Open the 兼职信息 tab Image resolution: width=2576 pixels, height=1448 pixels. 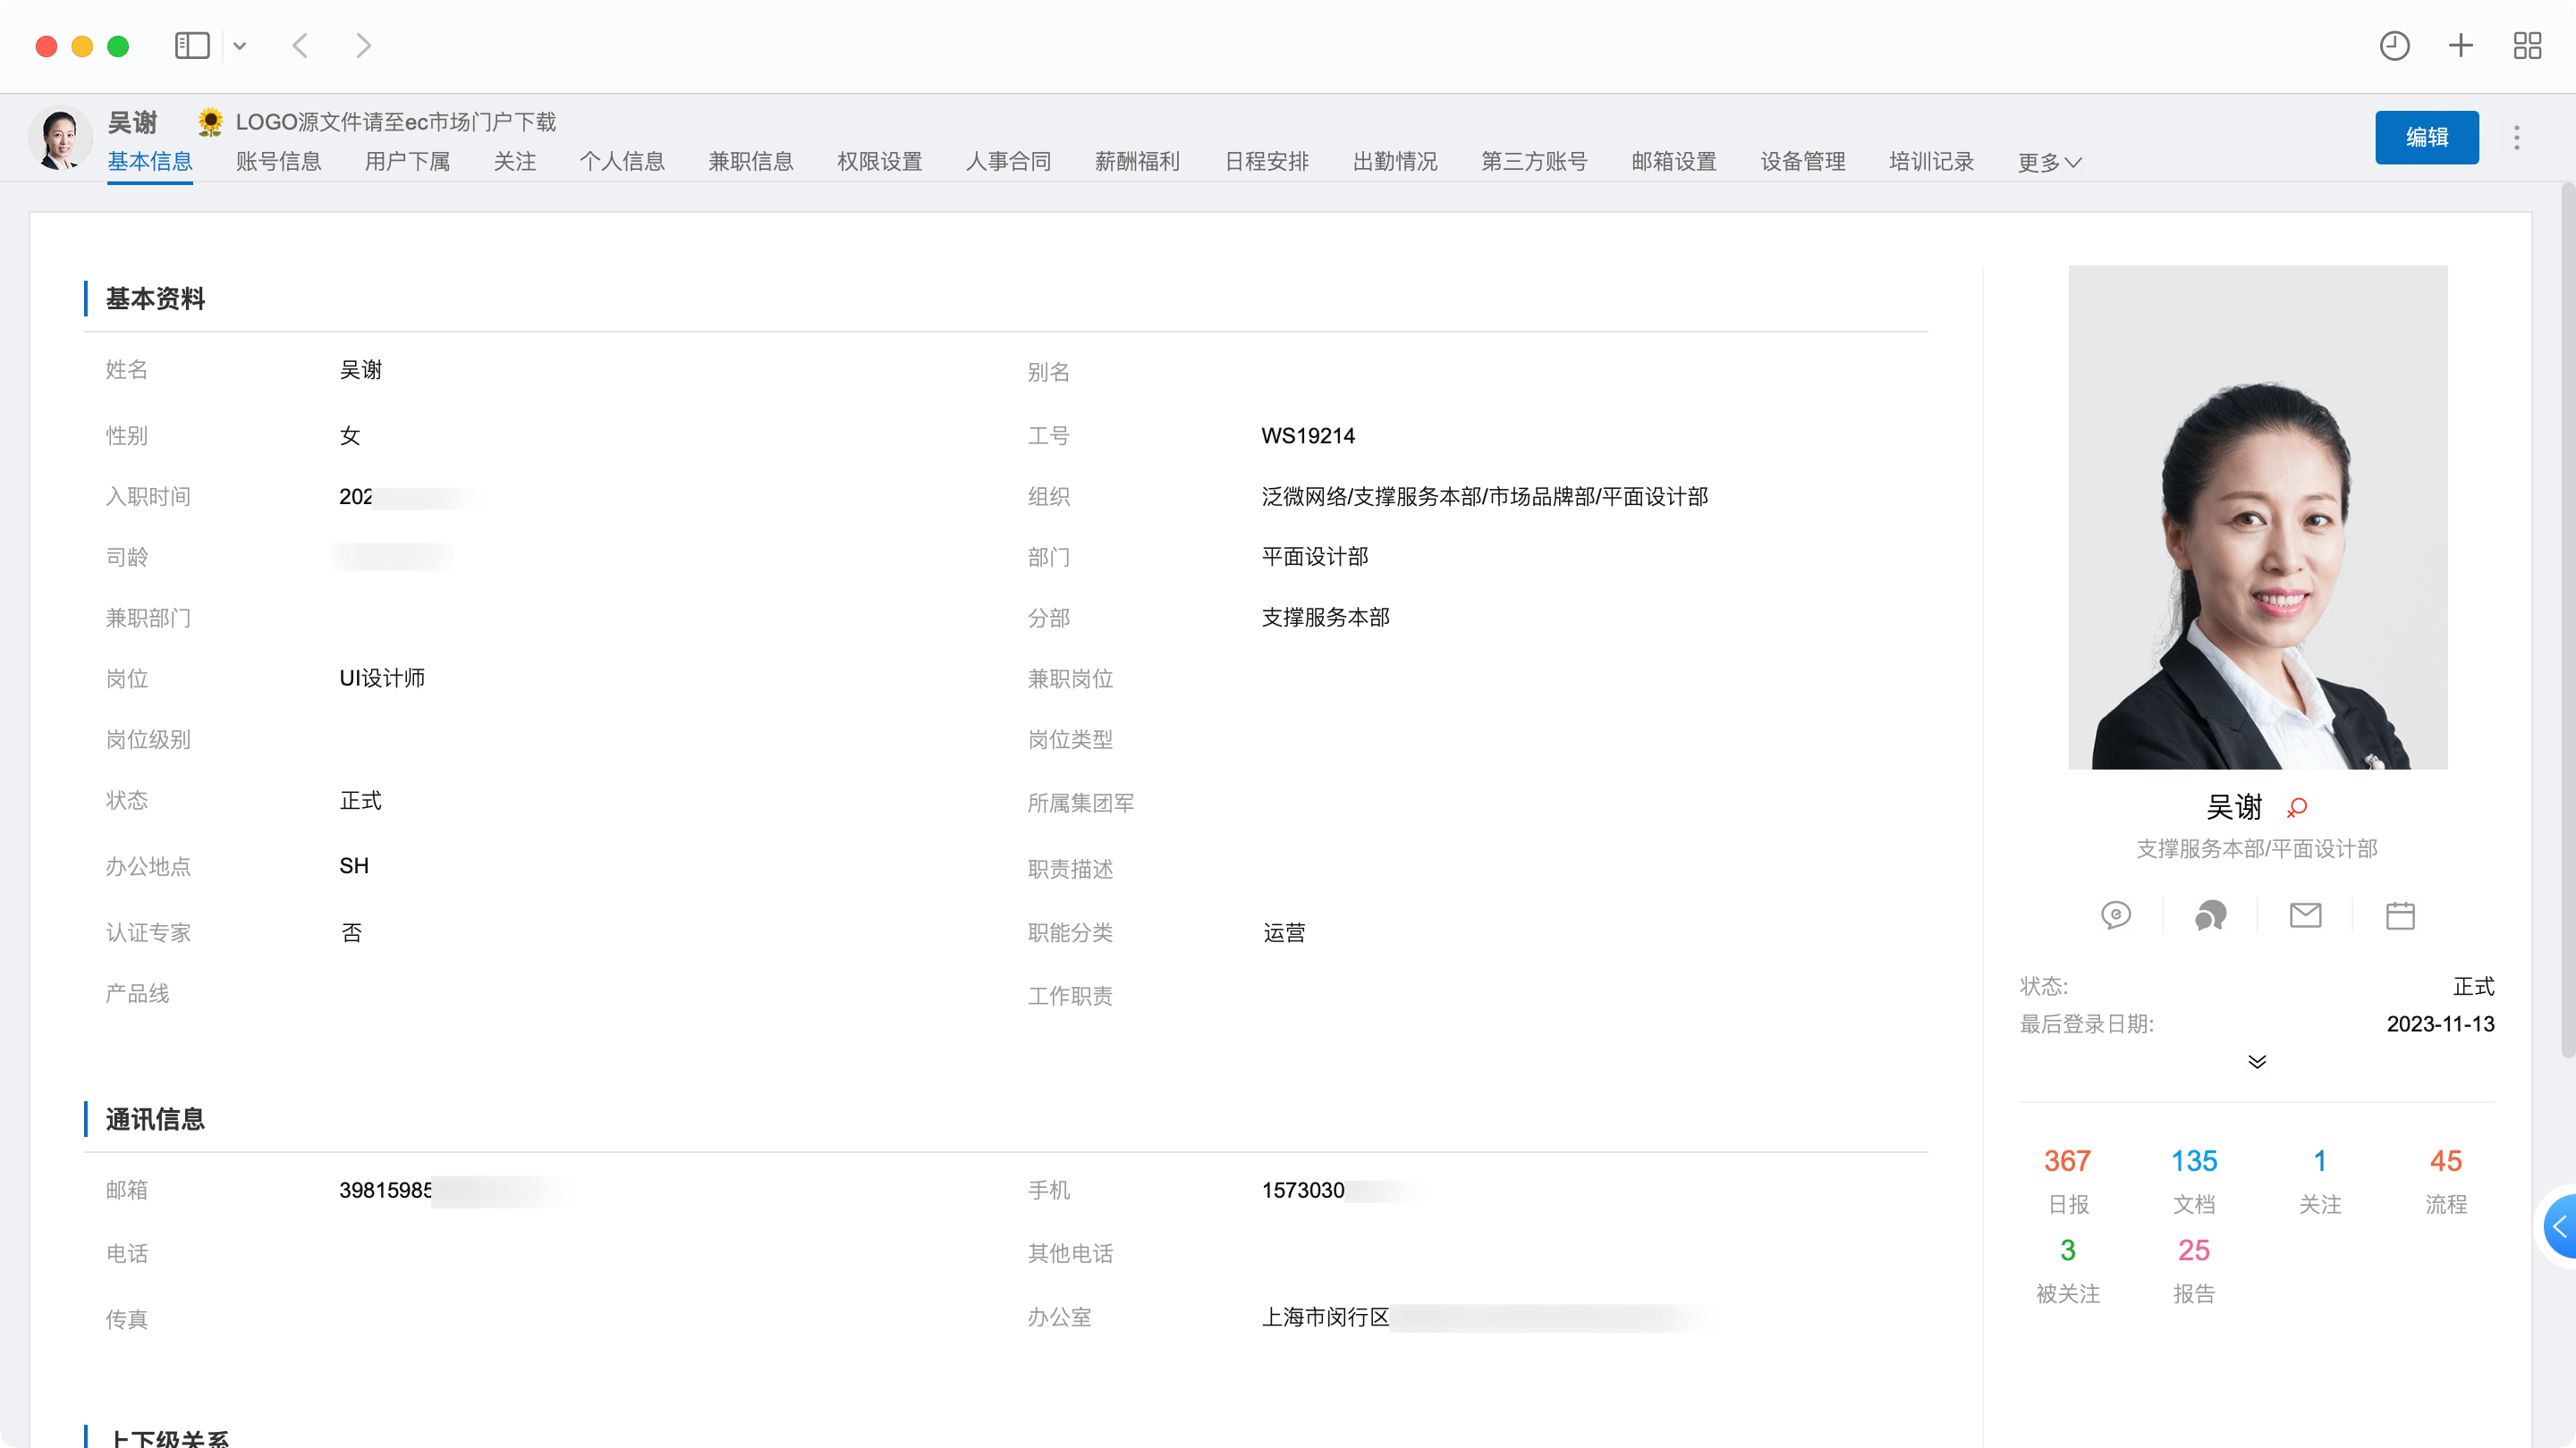(751, 162)
